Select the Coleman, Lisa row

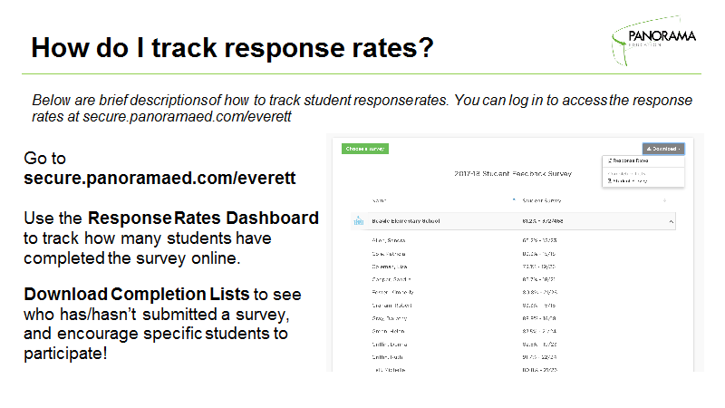tap(513, 267)
